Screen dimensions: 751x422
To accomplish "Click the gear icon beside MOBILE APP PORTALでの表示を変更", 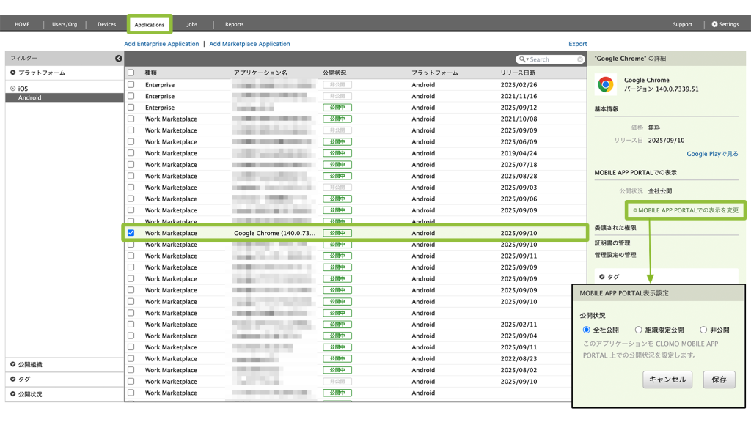I will (x=635, y=210).
